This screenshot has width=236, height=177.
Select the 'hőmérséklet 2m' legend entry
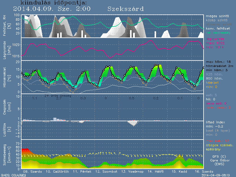pyautogui.click(x=220, y=66)
